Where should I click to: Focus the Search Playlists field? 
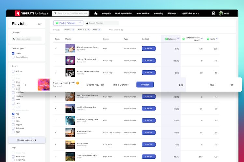coord(102,23)
